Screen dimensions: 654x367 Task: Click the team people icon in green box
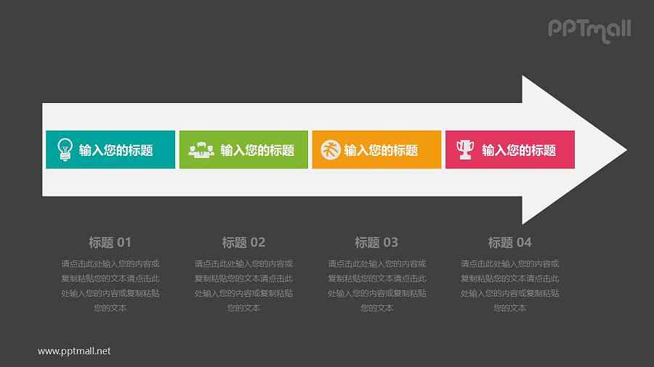click(x=201, y=150)
